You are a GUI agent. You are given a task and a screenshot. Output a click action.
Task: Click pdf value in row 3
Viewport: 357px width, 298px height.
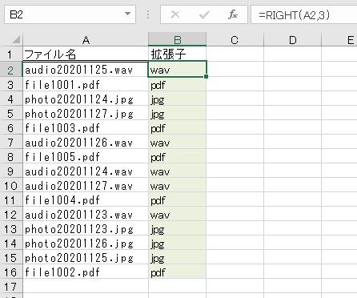158,86
